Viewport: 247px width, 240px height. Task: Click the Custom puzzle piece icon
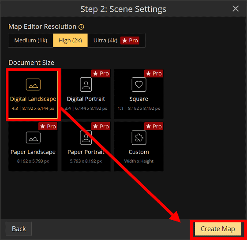139,137
